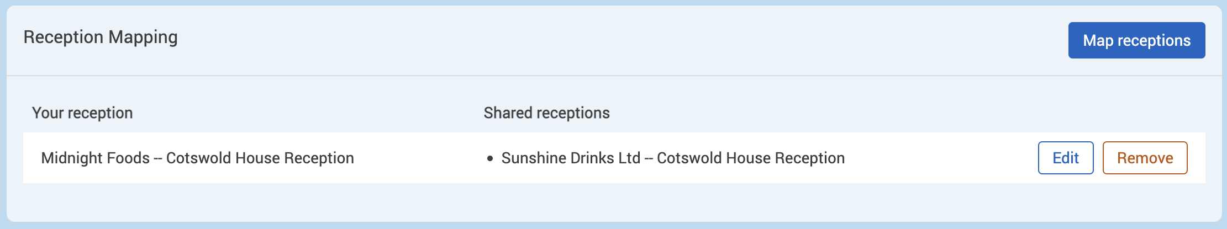Open the mapping editor via Edit
This screenshot has width=1227, height=229.
pos(1065,158)
